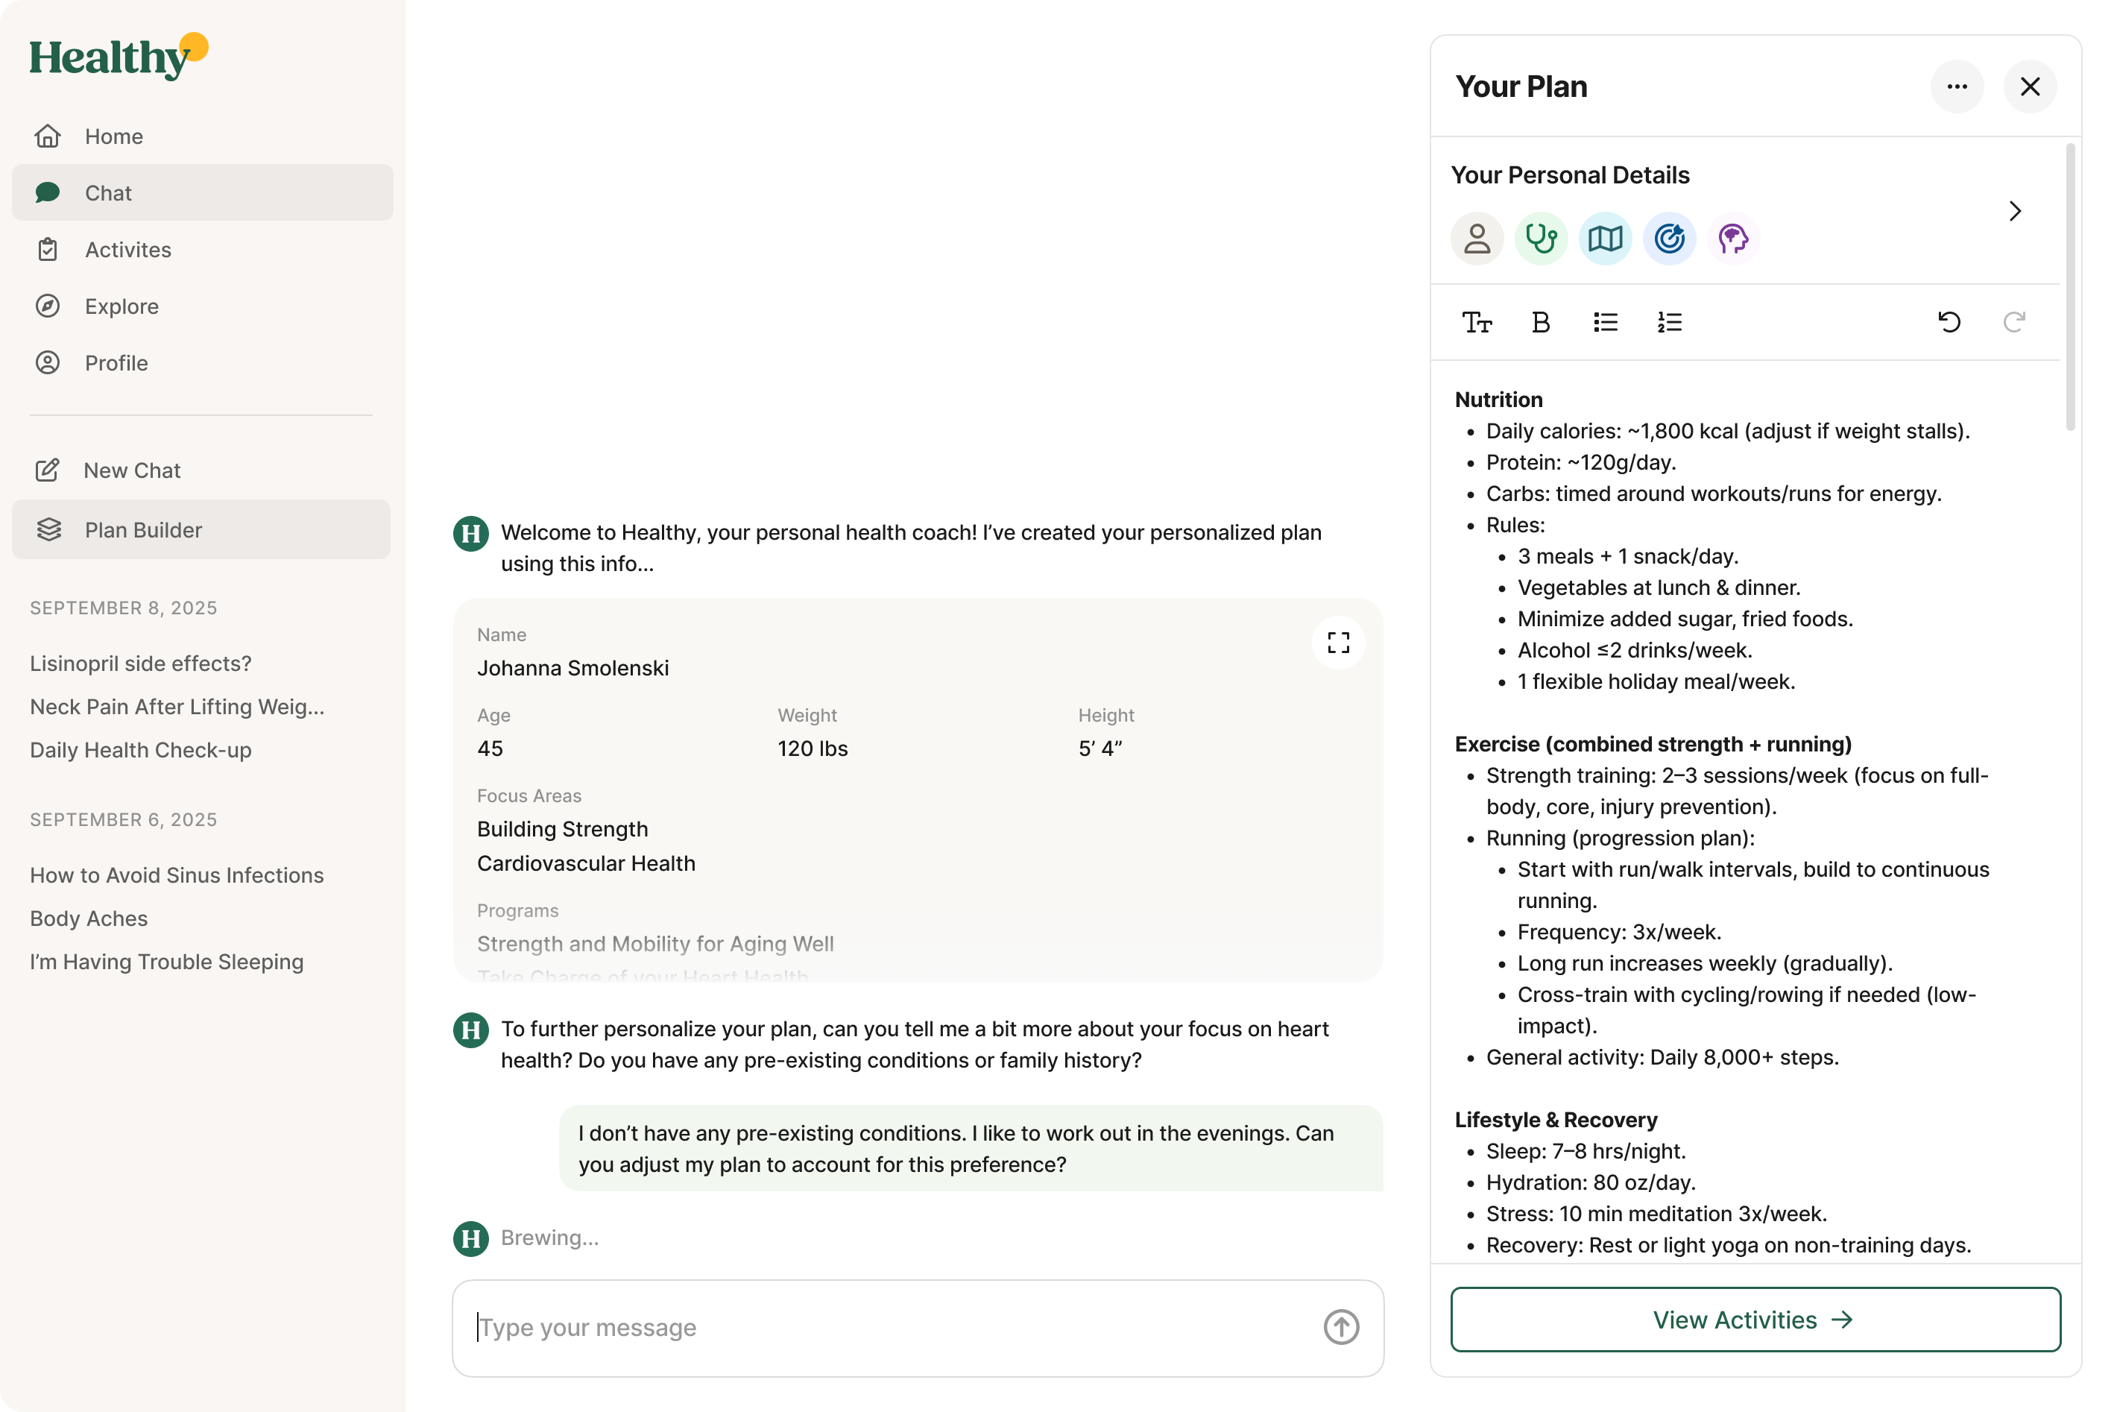The width and height of the screenshot is (2117, 1412).
Task: Open Explore from the sidebar
Action: (203, 306)
